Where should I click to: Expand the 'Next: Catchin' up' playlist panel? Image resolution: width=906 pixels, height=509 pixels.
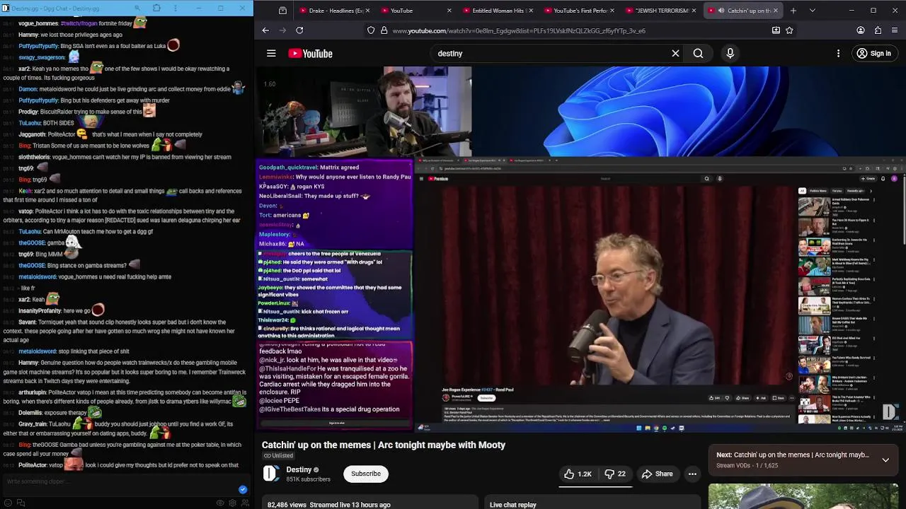click(x=885, y=460)
